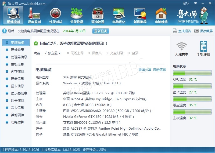Click motherboard value 华硕 B75M-A
Image resolution: width=215 pixels, height=153 pixels.
point(105,99)
